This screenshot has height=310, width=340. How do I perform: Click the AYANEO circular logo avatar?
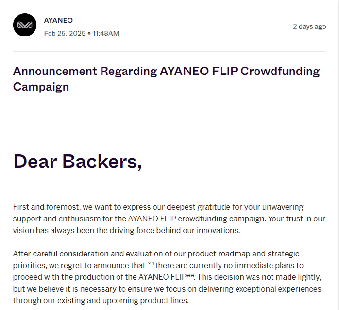click(x=25, y=25)
